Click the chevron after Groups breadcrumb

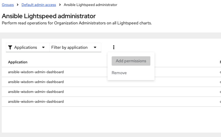[x=17, y=5]
